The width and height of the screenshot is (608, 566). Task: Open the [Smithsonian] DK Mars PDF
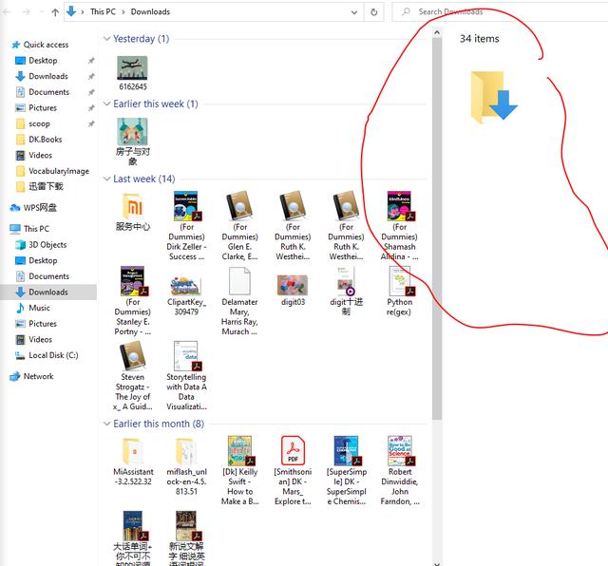click(293, 471)
